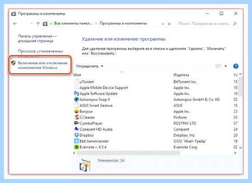Select 'Conexant HD Audio' entry
The width and height of the screenshot is (252, 183).
pyautogui.click(x=96, y=129)
